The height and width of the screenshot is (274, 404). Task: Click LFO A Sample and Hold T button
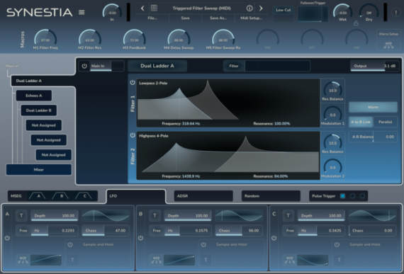coord(72,260)
